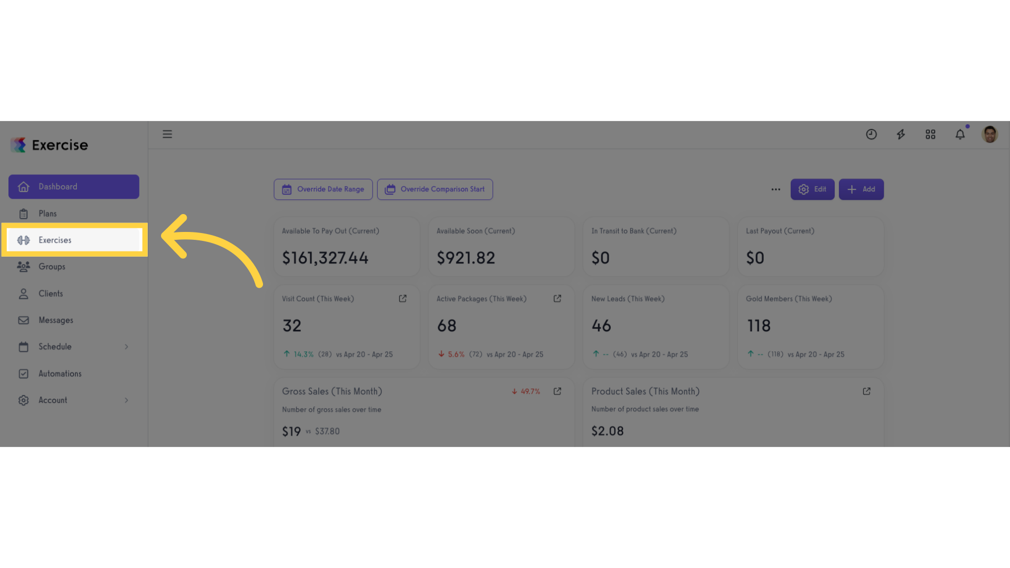Expand the Account submenu chevron
Viewport: 1010px width, 568px height.
[126, 400]
